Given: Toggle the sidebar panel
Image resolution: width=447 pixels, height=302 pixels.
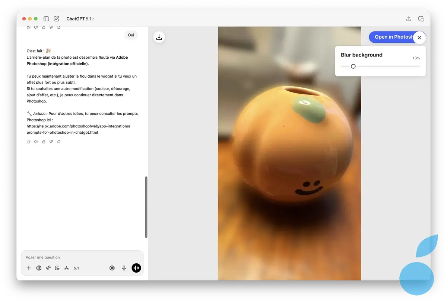Looking at the screenshot, I should (x=46, y=19).
